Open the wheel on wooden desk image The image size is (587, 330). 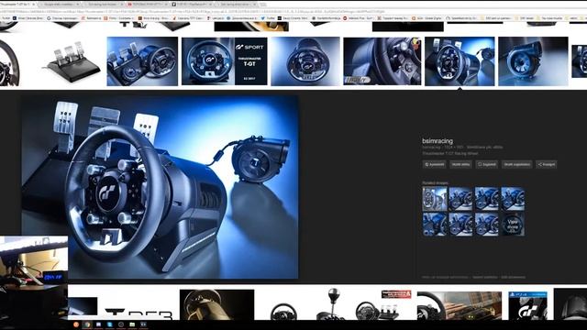pyautogui.click(x=460, y=305)
